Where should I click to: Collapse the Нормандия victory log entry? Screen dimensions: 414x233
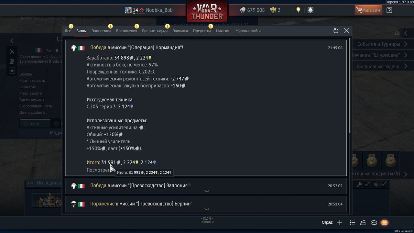pyautogui.click(x=206, y=48)
